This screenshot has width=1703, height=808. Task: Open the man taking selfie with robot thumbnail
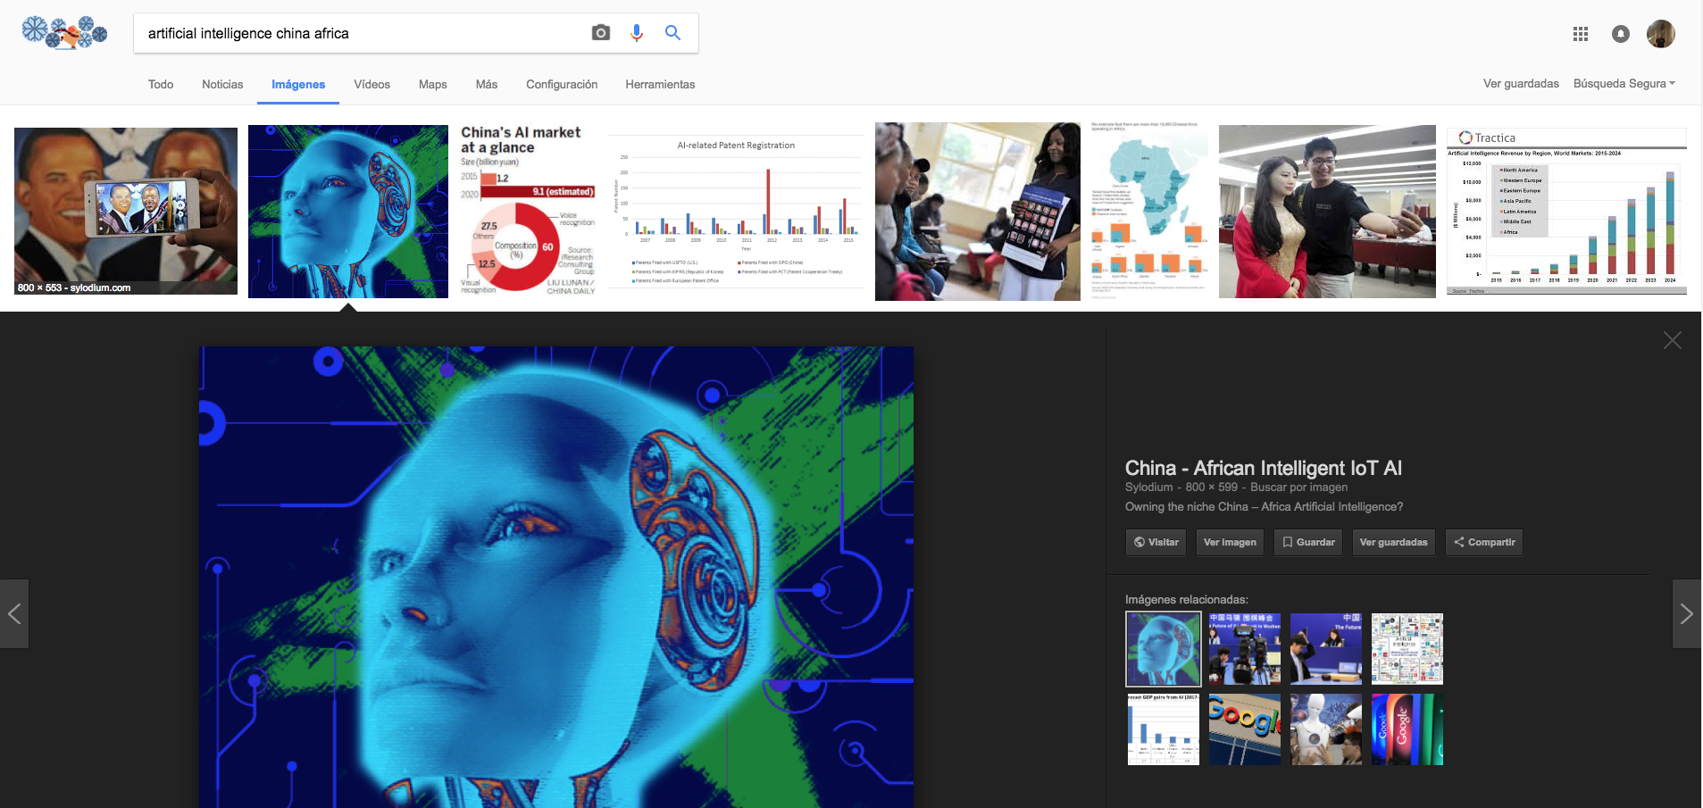1327,212
